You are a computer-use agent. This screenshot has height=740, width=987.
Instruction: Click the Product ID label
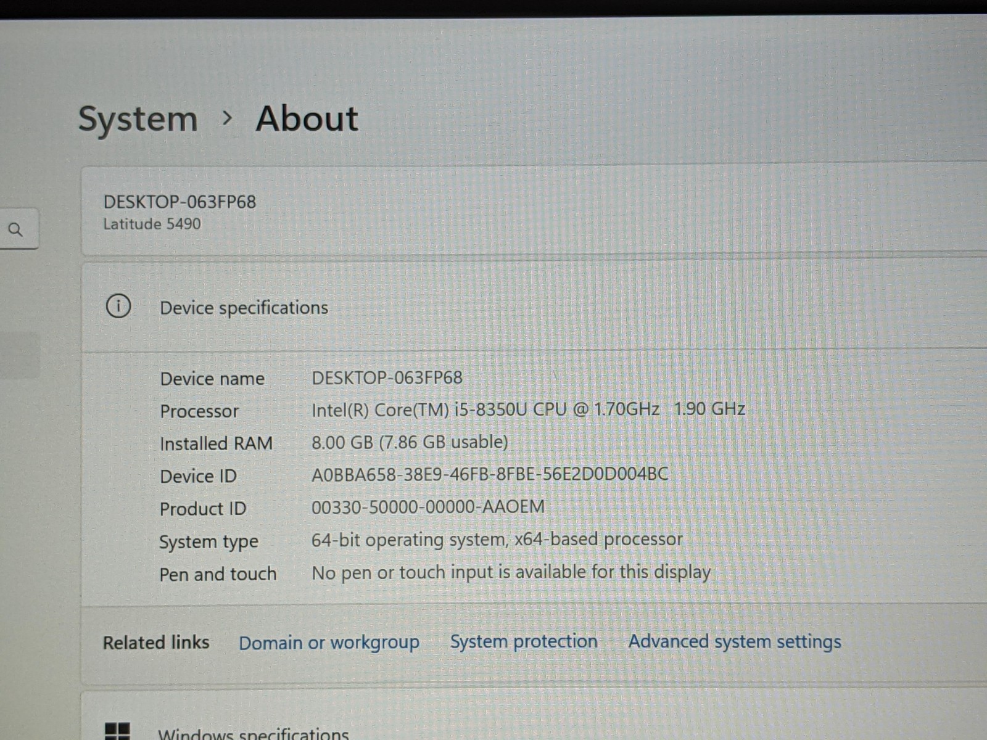point(203,509)
